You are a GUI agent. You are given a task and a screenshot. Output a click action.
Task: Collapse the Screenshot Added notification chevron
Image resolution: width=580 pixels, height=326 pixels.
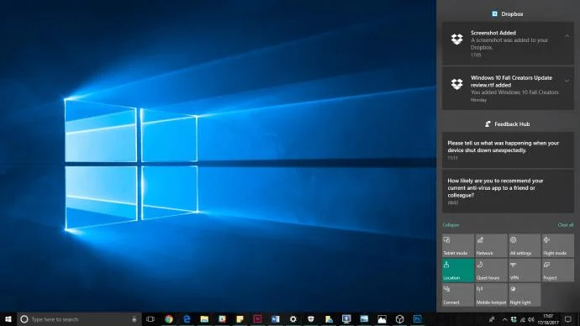[x=567, y=36]
